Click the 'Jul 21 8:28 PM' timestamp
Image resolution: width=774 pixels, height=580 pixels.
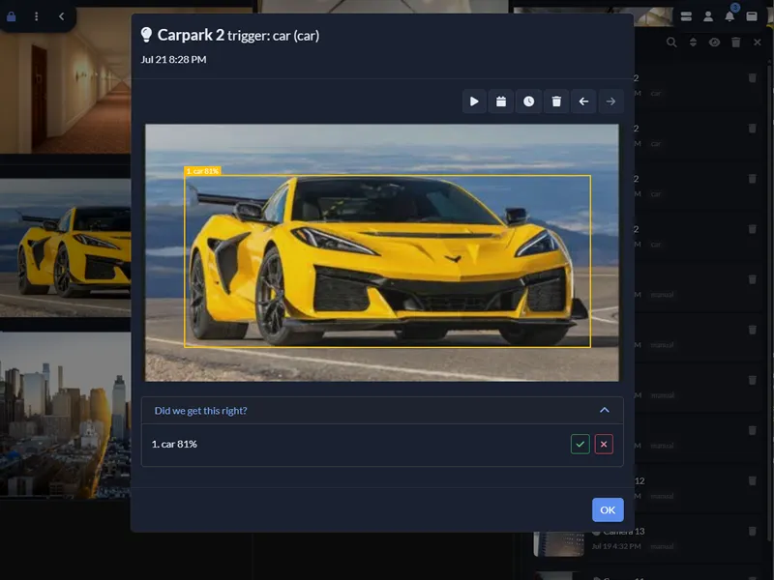[174, 60]
